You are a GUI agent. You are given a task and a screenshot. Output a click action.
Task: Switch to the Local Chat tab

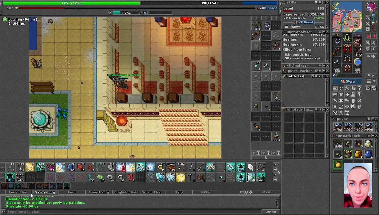(18, 192)
